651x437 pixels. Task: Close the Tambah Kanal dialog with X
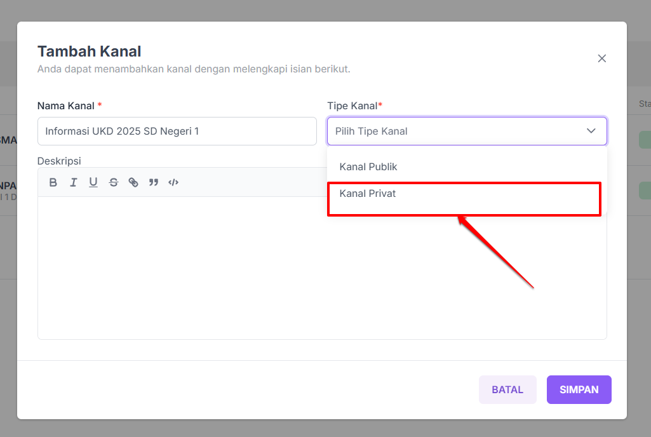point(602,58)
